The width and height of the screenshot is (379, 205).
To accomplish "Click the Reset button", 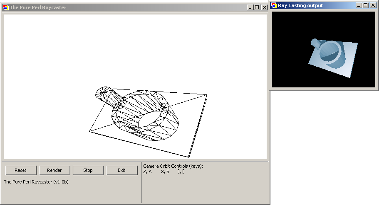I will coord(20,170).
